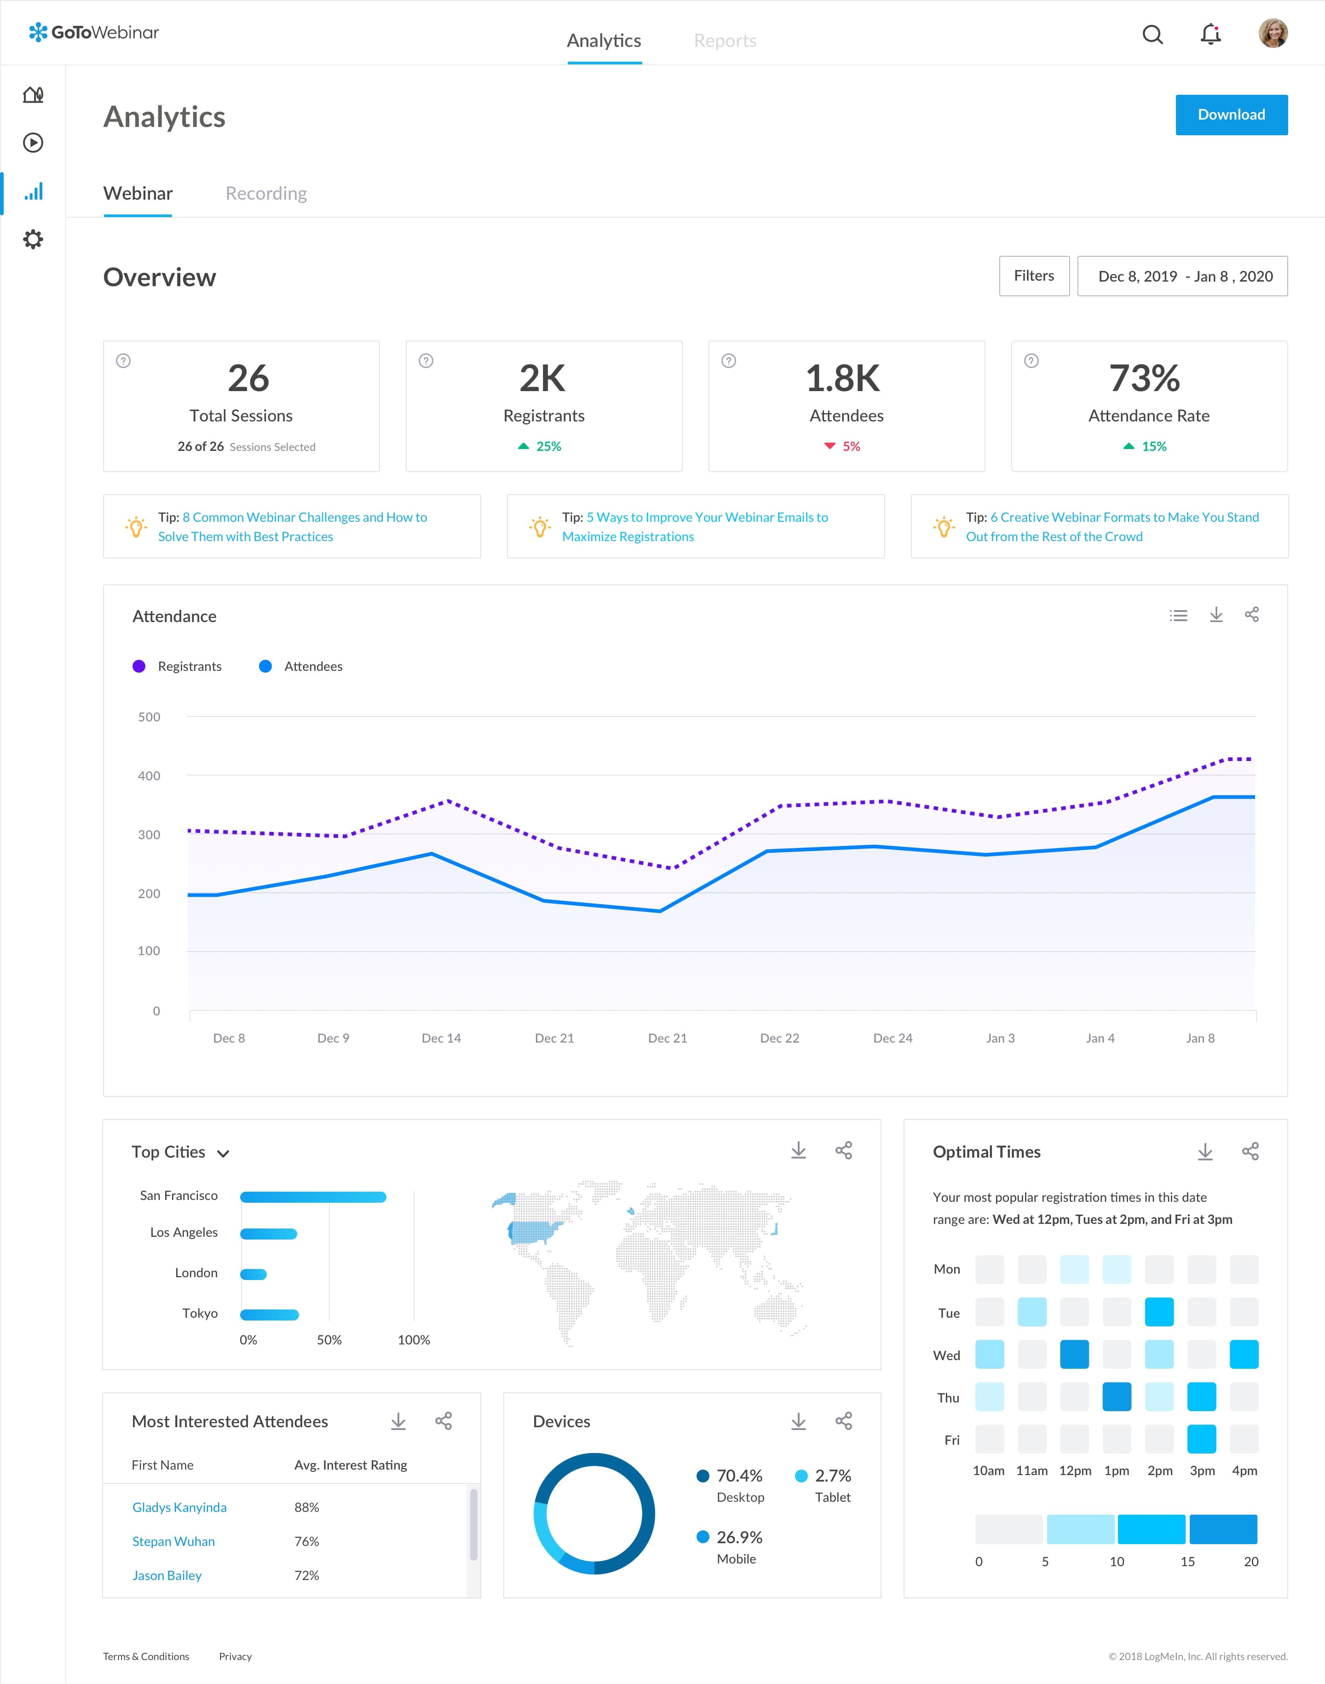This screenshot has width=1325, height=1684.
Task: Download the Attendance chart
Action: (1216, 614)
